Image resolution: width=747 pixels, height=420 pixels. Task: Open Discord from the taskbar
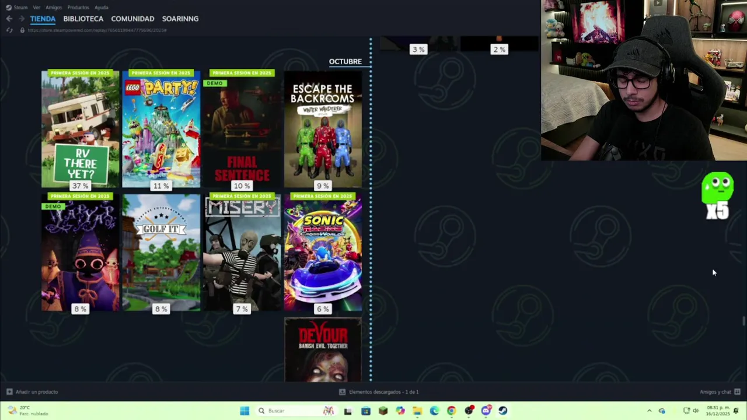(486, 411)
